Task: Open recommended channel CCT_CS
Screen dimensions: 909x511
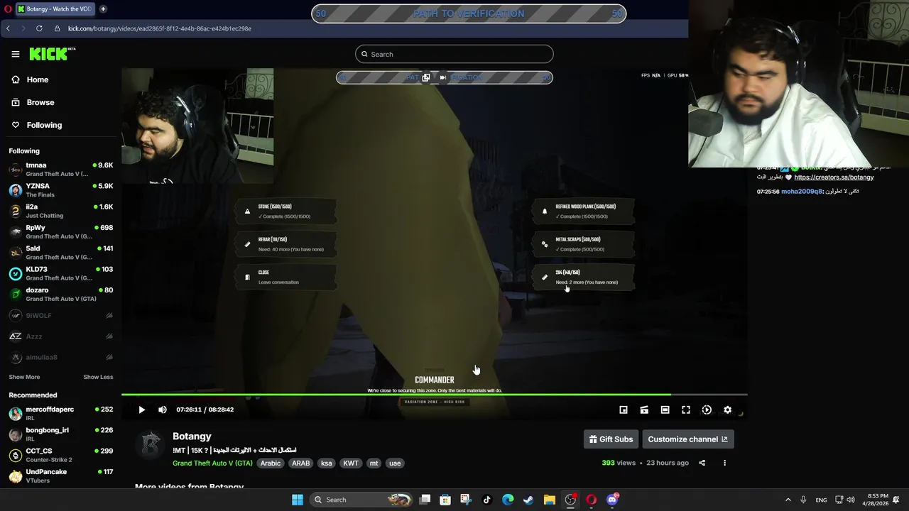Action: click(60, 455)
